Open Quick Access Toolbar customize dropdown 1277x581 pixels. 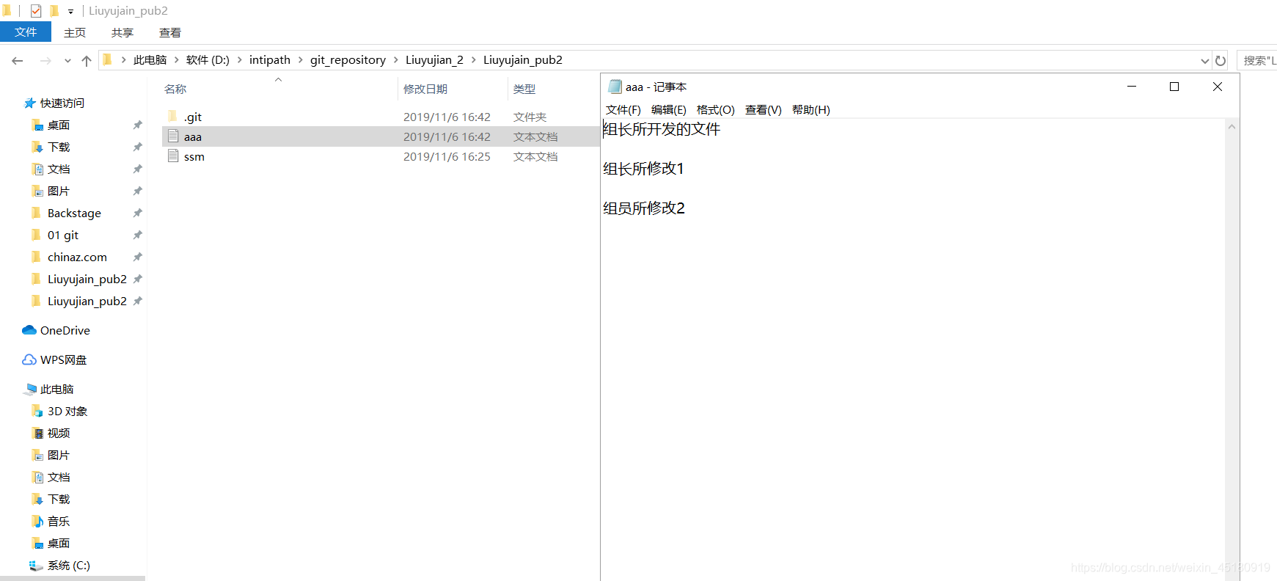(x=70, y=11)
